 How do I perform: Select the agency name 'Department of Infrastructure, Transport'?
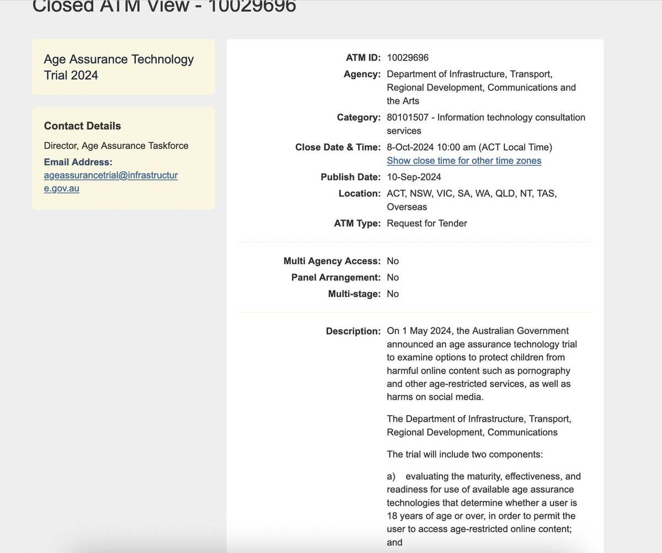[x=469, y=74]
